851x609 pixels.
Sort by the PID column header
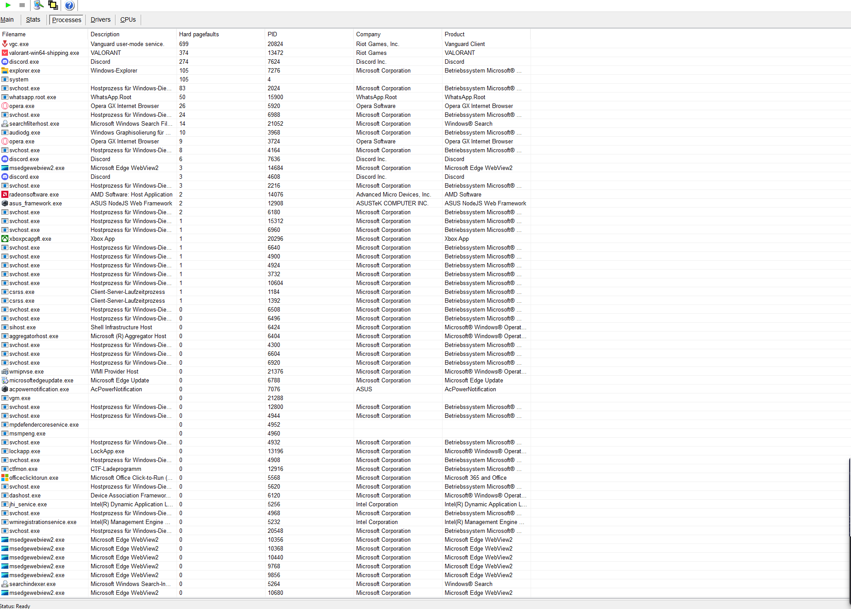point(272,34)
